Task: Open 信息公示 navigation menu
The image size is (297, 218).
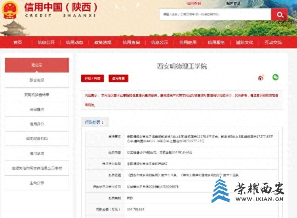Action: pos(160,42)
